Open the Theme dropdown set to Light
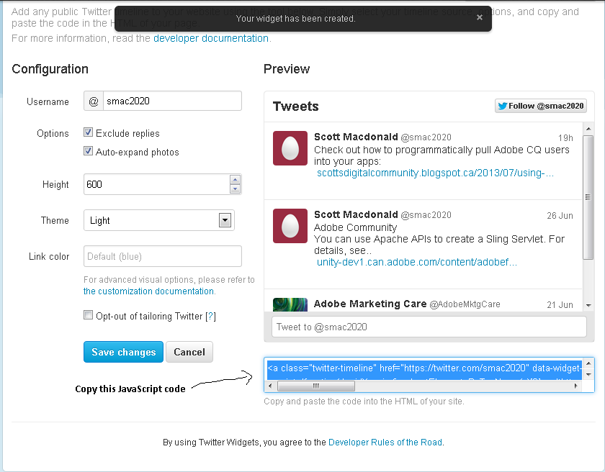The width and height of the screenshot is (605, 472). (x=159, y=220)
